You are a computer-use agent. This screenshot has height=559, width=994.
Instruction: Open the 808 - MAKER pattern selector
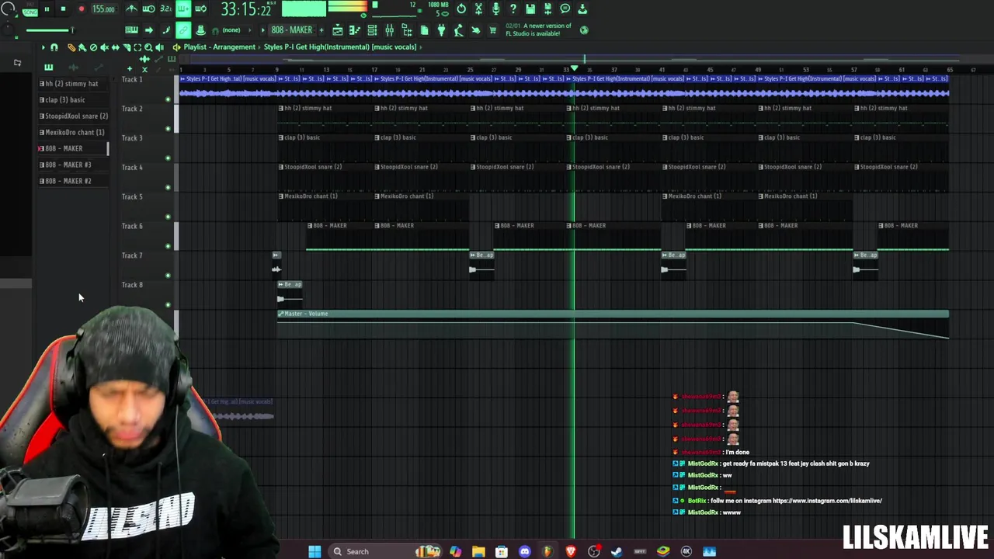291,30
